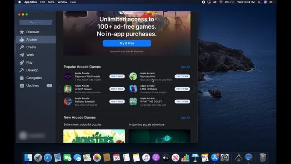Open the Apple menu

tap(20, 2)
